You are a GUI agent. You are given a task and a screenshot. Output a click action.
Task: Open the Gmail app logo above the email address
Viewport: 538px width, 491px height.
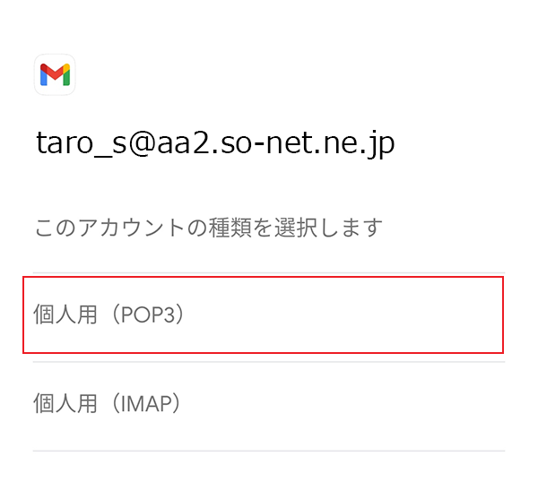(55, 74)
